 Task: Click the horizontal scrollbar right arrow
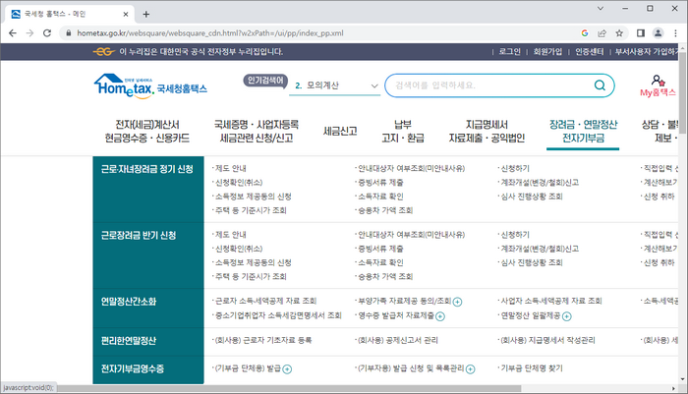[x=674, y=389]
